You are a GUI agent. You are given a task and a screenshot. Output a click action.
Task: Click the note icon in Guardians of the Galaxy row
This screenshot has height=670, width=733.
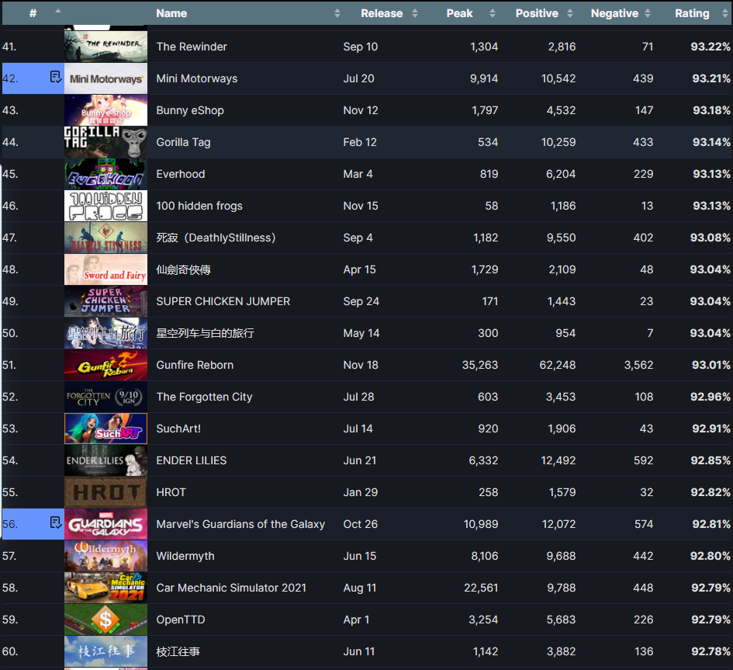click(56, 522)
